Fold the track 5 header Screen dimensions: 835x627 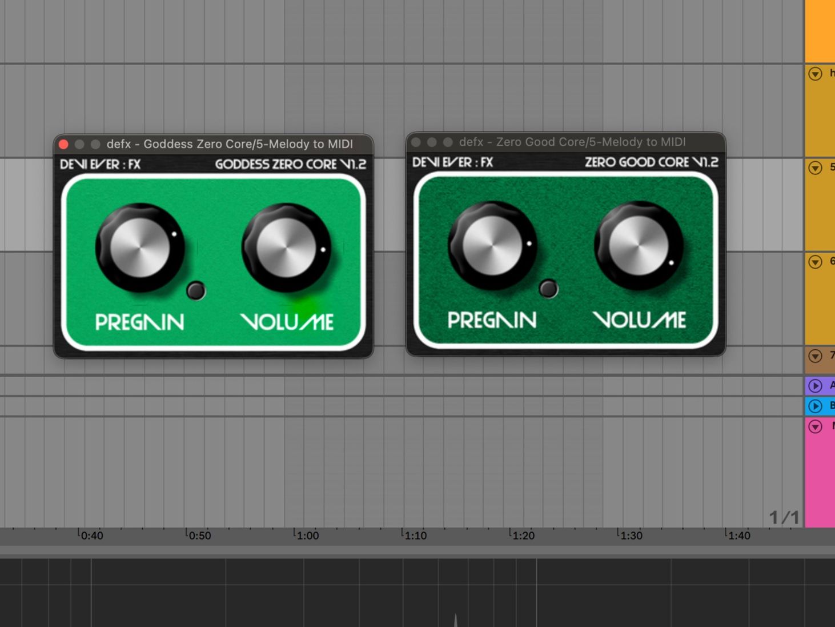(816, 168)
